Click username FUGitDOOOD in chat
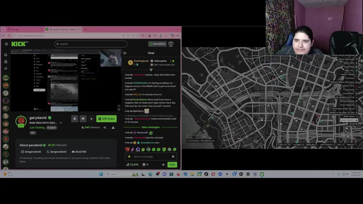Image resolution: width=363 pixels, height=204 pixels. click(140, 83)
